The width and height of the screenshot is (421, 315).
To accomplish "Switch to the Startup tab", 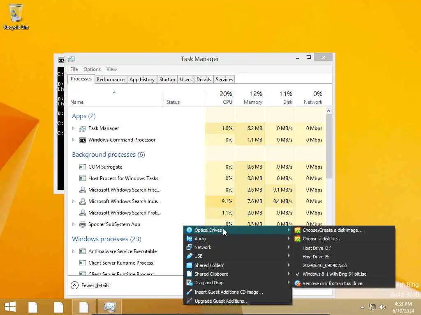I will click(x=167, y=80).
